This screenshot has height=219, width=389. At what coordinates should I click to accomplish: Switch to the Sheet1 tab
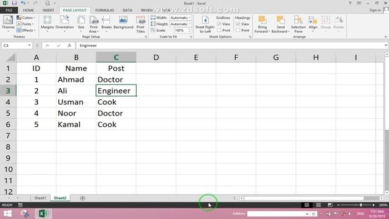click(40, 198)
